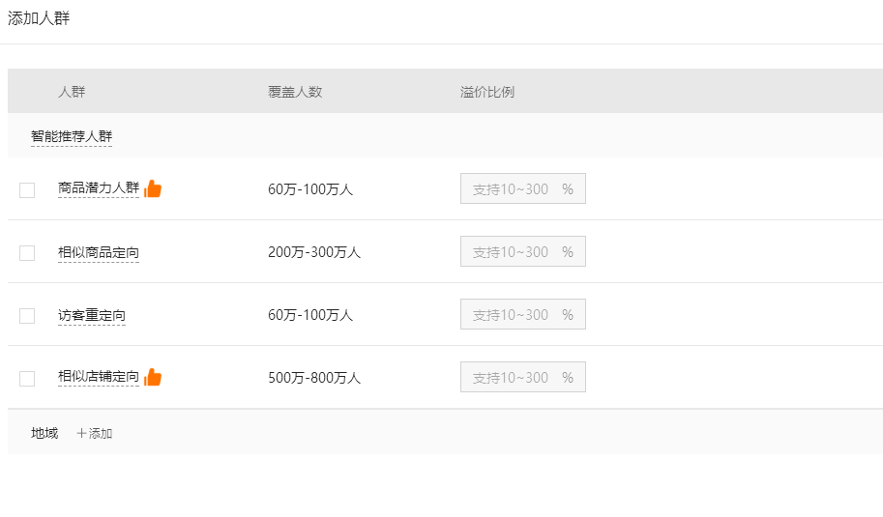This screenshot has height=517, width=883.
Task: Click thumbs-up icon beside 相似店铺定向
Action: 153,377
